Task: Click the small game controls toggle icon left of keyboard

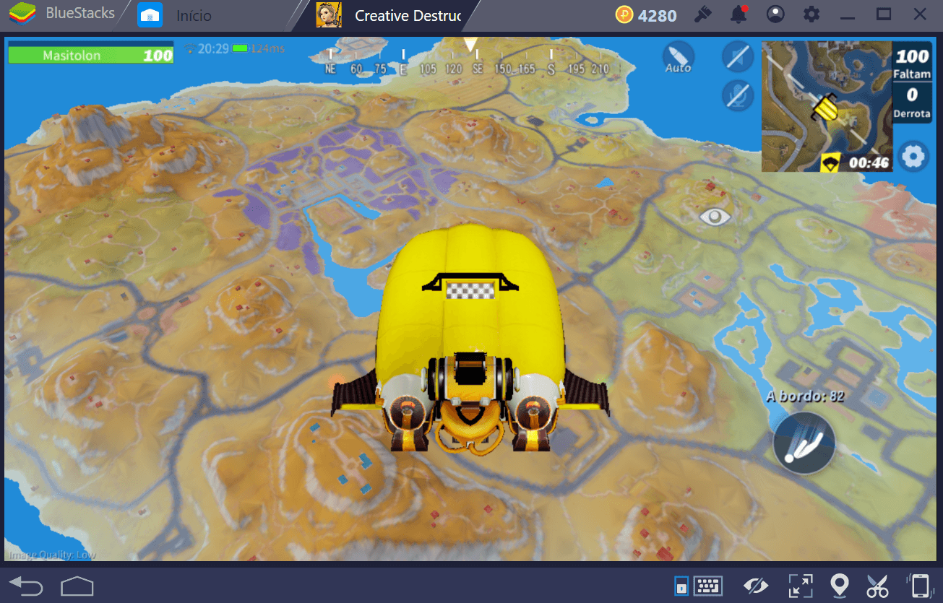Action: [x=681, y=586]
